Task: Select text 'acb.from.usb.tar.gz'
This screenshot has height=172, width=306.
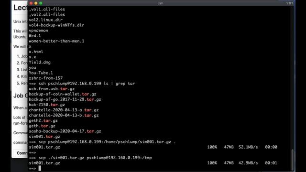Action: [x=52, y=89]
